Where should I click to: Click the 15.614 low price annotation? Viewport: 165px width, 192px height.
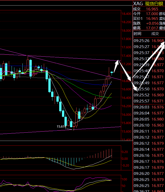pyautogui.click(x=61, y=126)
